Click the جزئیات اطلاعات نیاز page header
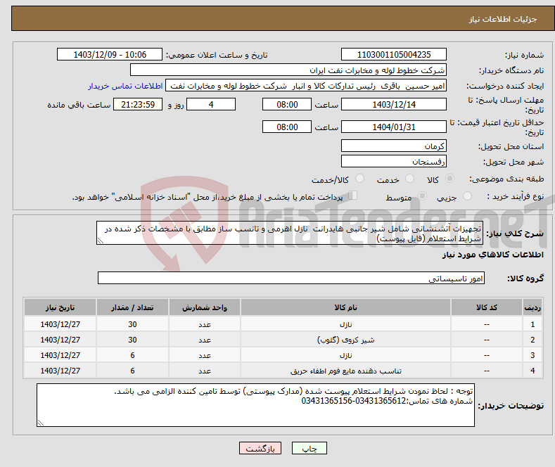 503,19
